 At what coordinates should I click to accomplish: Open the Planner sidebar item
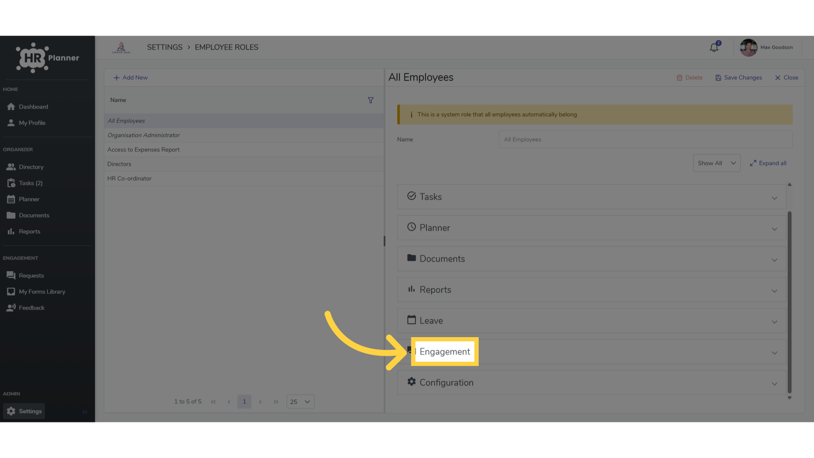23,199
